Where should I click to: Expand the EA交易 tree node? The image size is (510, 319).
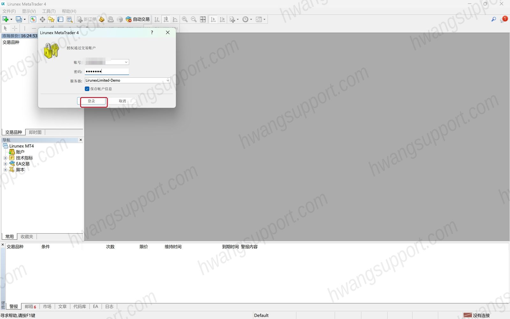point(5,164)
